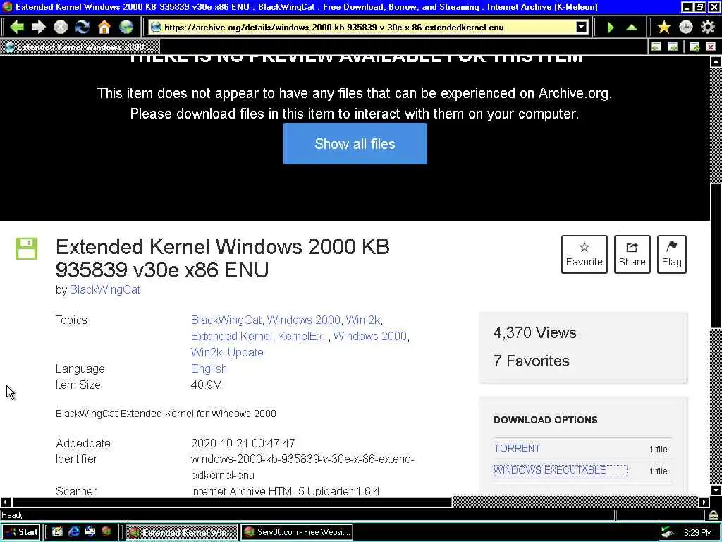The height and width of the screenshot is (542, 722).
Task: Switch to Serv00.com taskbar window
Action: coord(297,532)
